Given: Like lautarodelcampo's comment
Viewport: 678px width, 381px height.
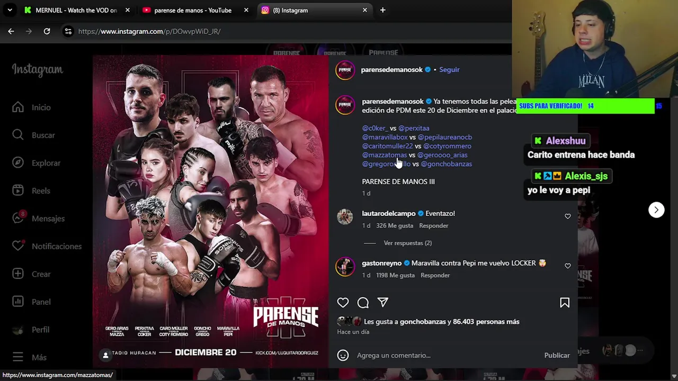Looking at the screenshot, I should pyautogui.click(x=568, y=216).
